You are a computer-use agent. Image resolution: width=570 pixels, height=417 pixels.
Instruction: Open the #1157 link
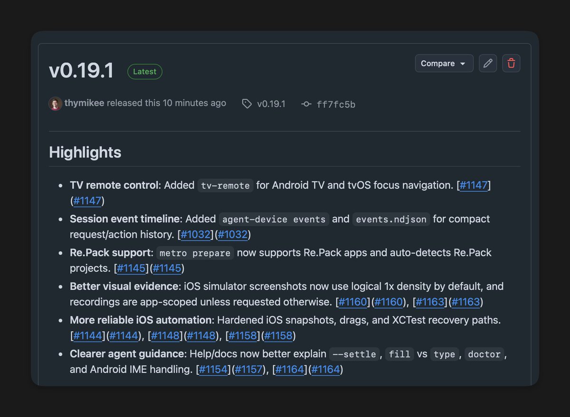[249, 369]
